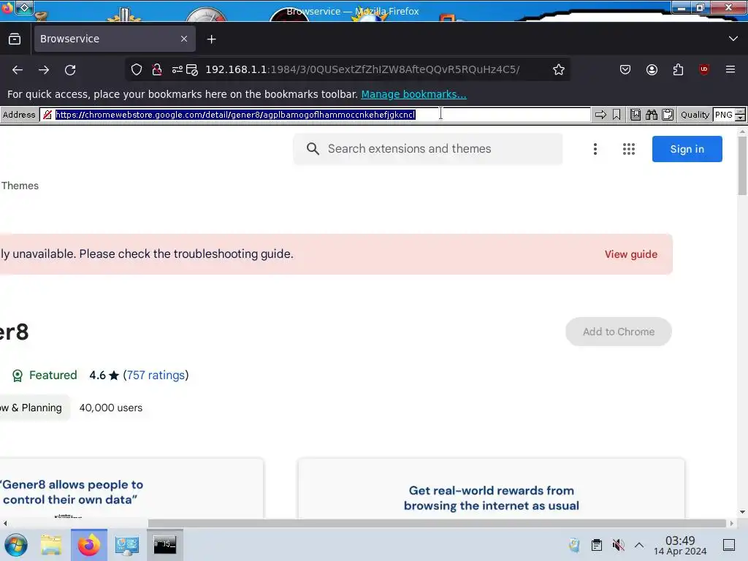Screen dimensions: 748x561
Task: Click the show desktop button
Action: pyautogui.click(x=729, y=545)
